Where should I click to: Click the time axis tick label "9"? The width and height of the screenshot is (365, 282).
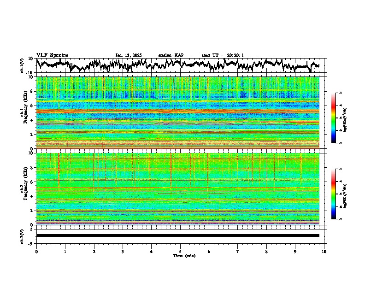pos(295,252)
